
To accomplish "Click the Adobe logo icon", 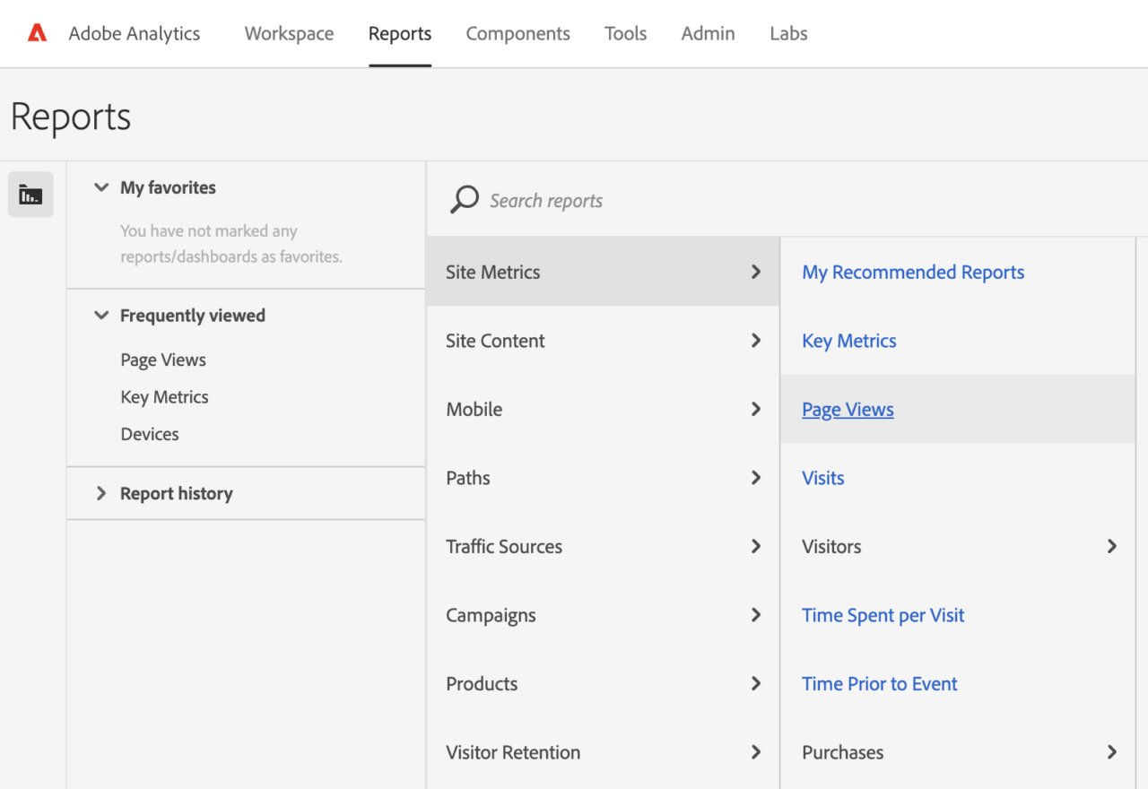I will pyautogui.click(x=37, y=33).
